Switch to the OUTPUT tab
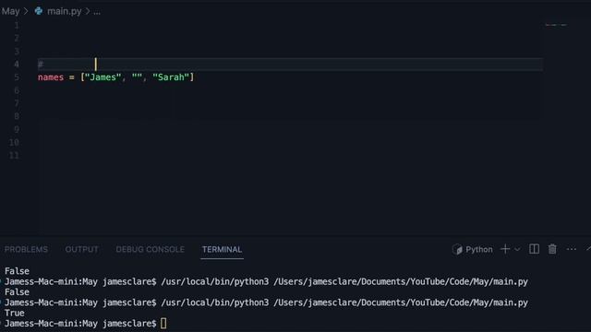Screen dimensions: 591x332 click(82, 249)
